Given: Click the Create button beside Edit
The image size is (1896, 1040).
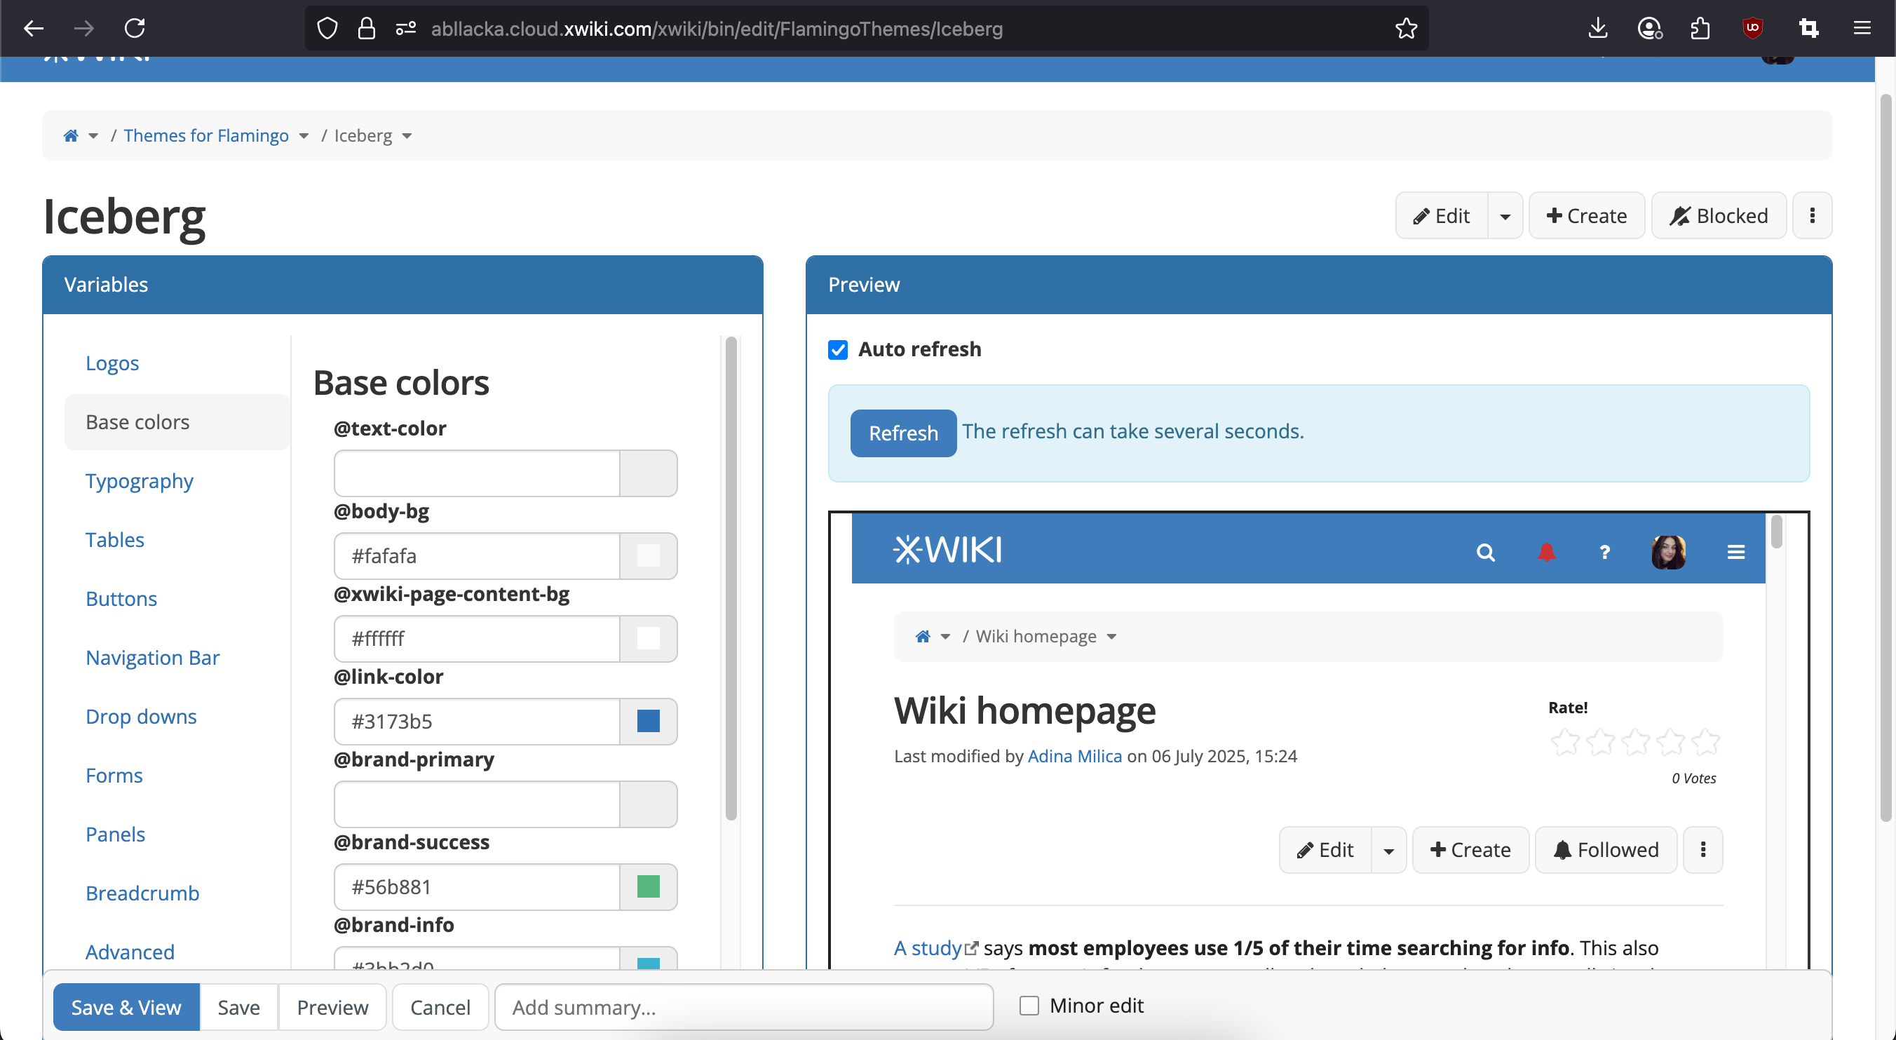Looking at the screenshot, I should (x=1586, y=216).
